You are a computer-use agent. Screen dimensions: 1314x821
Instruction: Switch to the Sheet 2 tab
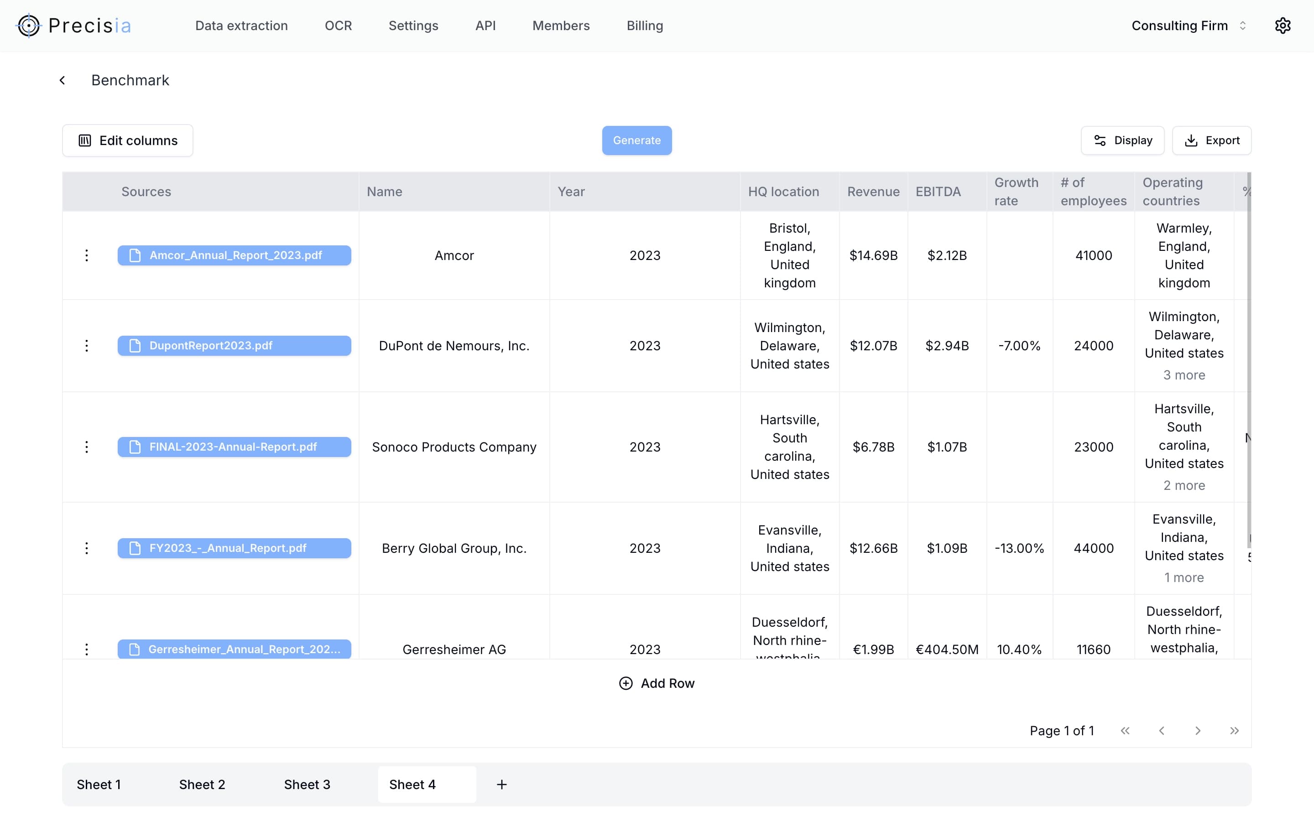(x=202, y=784)
